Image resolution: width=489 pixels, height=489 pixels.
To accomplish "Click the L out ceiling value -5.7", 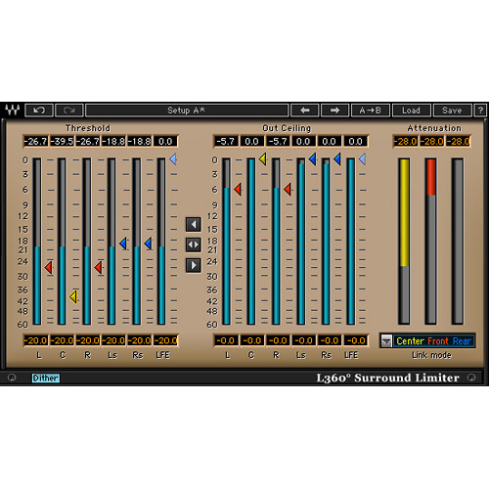I will pos(226,141).
